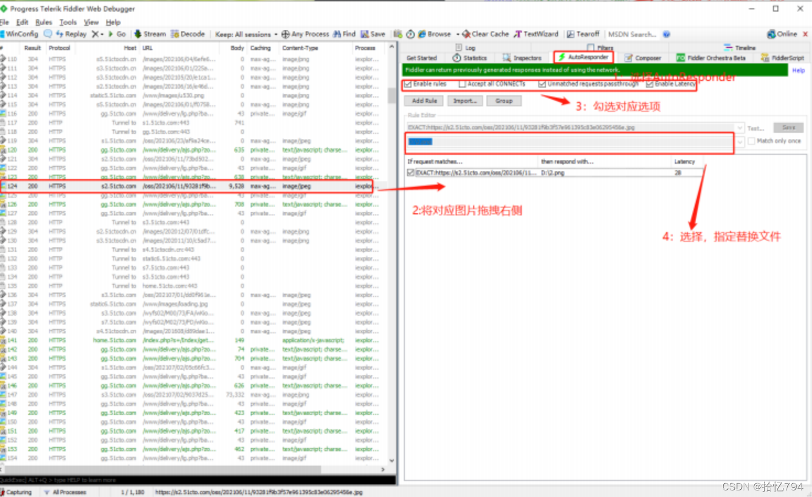Click the Tearoff toolbar button
This screenshot has height=497, width=812.
[x=583, y=34]
